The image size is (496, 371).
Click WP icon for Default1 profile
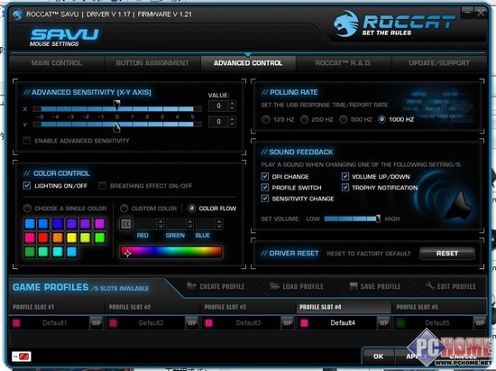click(x=96, y=323)
